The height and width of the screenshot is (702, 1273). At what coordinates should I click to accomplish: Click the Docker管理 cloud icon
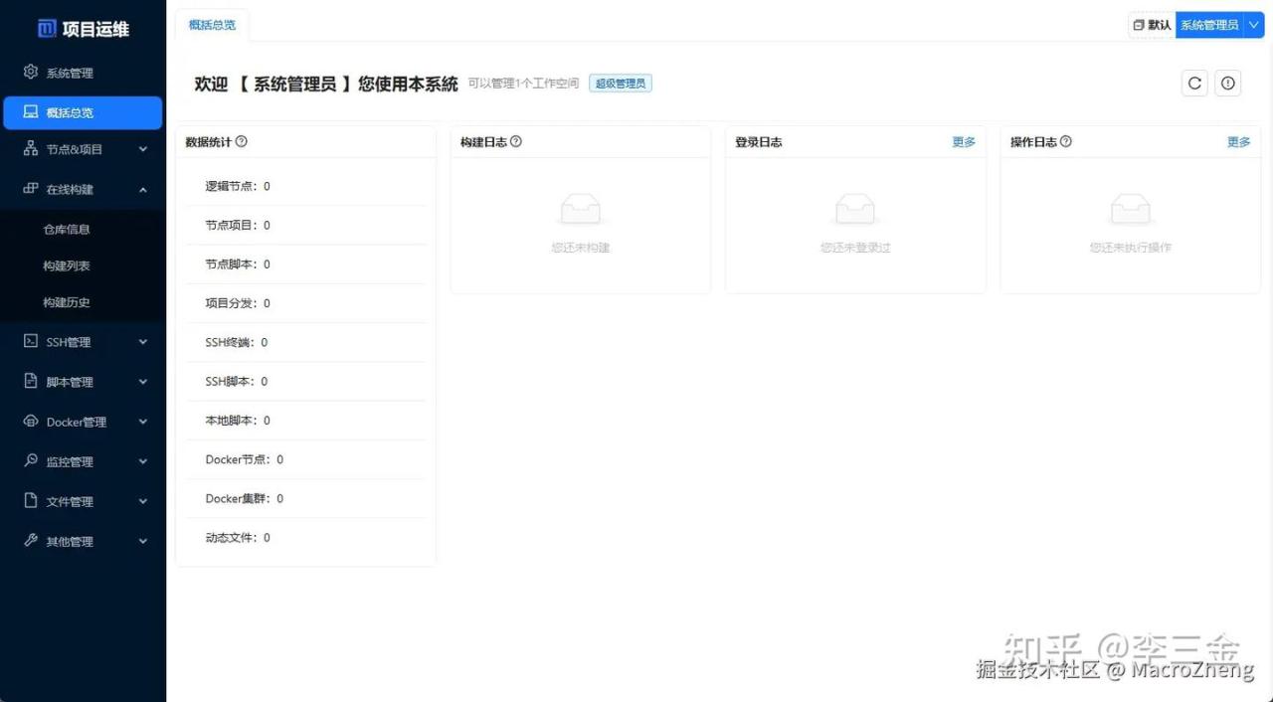point(31,422)
